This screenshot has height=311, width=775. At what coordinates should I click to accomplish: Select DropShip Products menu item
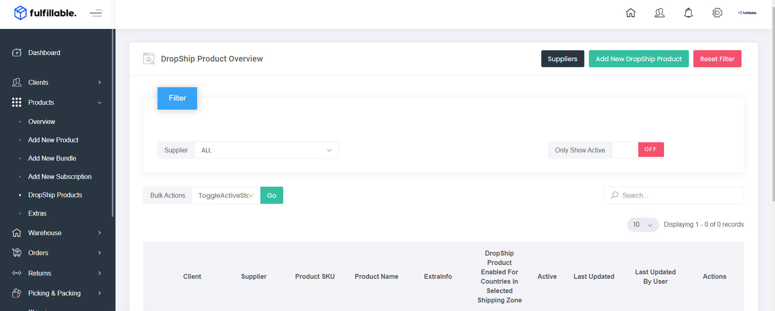tap(55, 195)
